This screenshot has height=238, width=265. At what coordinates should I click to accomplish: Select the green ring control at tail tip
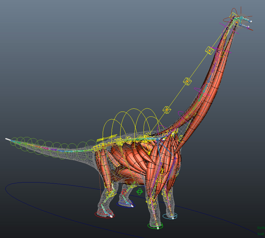(14, 142)
